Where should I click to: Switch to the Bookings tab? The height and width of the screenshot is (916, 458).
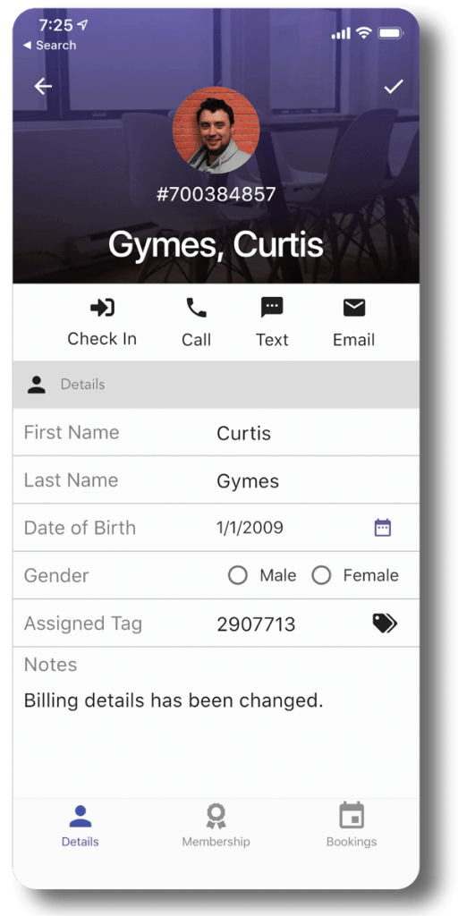point(351,825)
